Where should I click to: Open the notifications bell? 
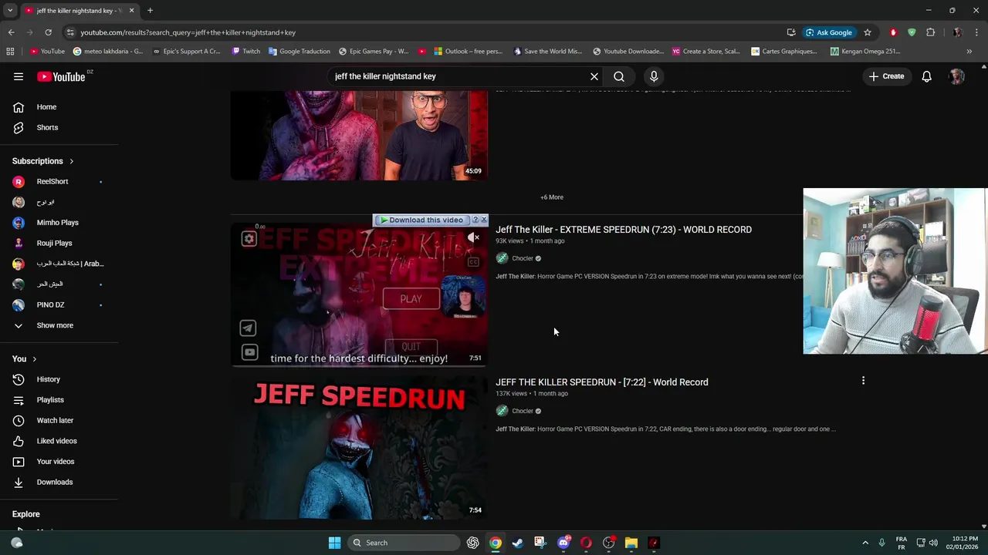926,76
